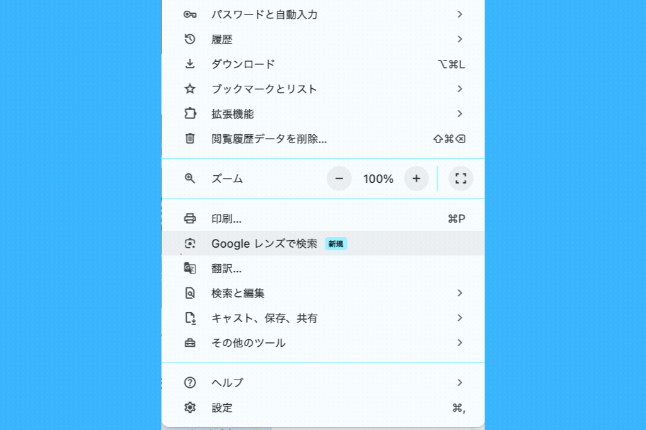Click the Google Lens search icon
646x430 pixels.
pyautogui.click(x=190, y=243)
